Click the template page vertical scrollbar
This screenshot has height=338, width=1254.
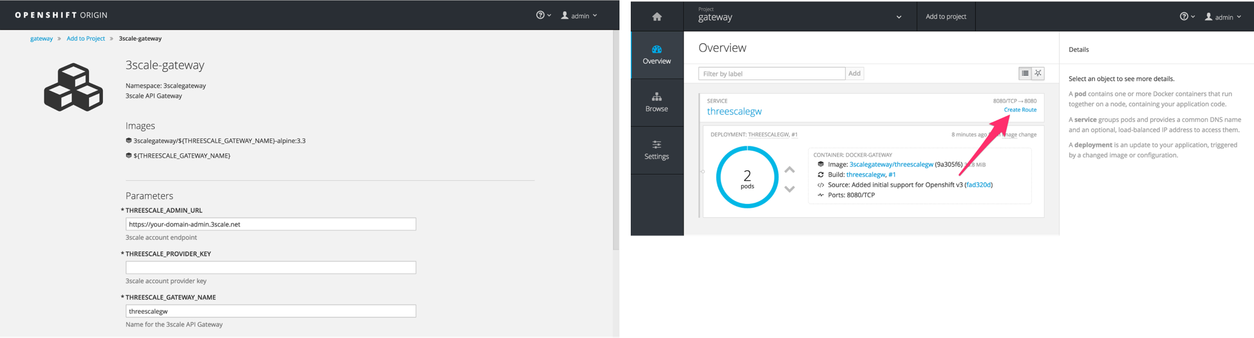pos(616,141)
